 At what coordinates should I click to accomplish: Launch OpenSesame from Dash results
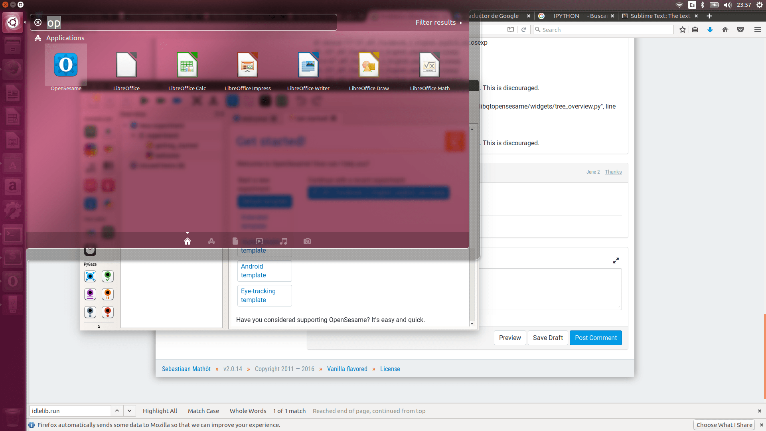(x=66, y=65)
